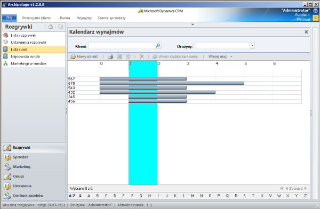Click the printer icon in toolbar
Image resolution: width=320 pixels, height=209 pixels.
[x=110, y=57]
